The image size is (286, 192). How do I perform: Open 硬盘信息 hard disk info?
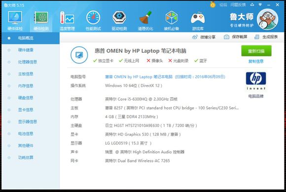(x=26, y=98)
